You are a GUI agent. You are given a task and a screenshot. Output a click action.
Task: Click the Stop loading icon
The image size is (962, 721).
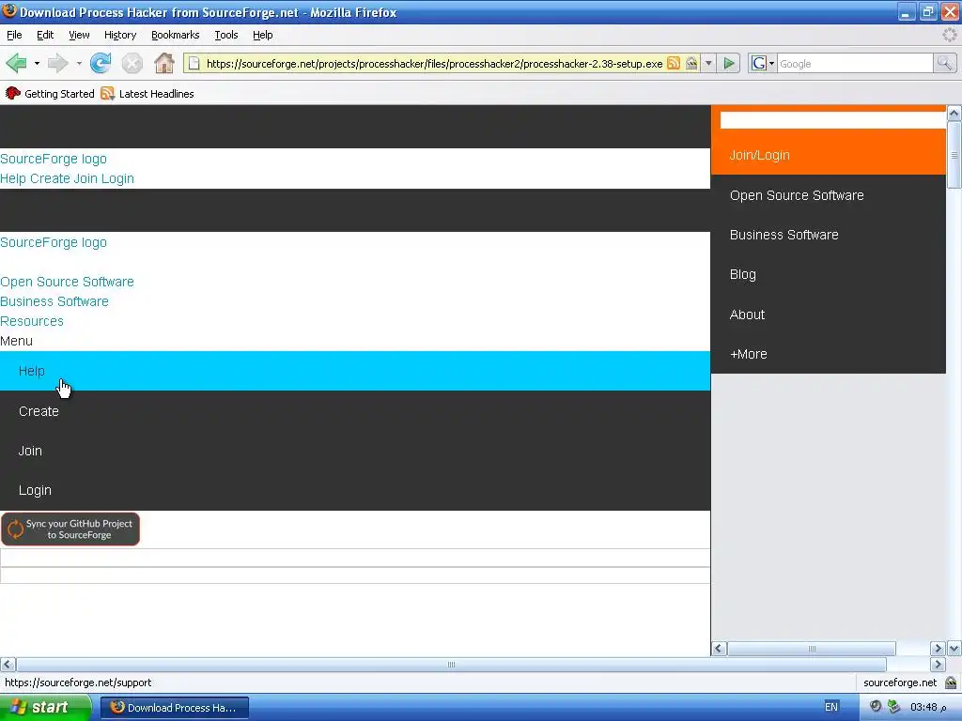[132, 63]
